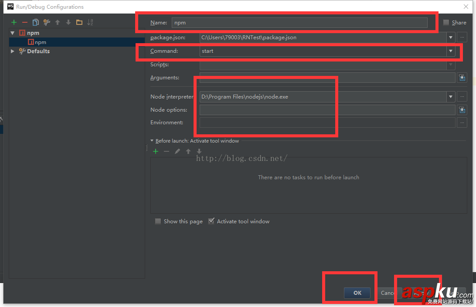
Task: Click the add before-launch task plus icon
Action: coord(156,151)
